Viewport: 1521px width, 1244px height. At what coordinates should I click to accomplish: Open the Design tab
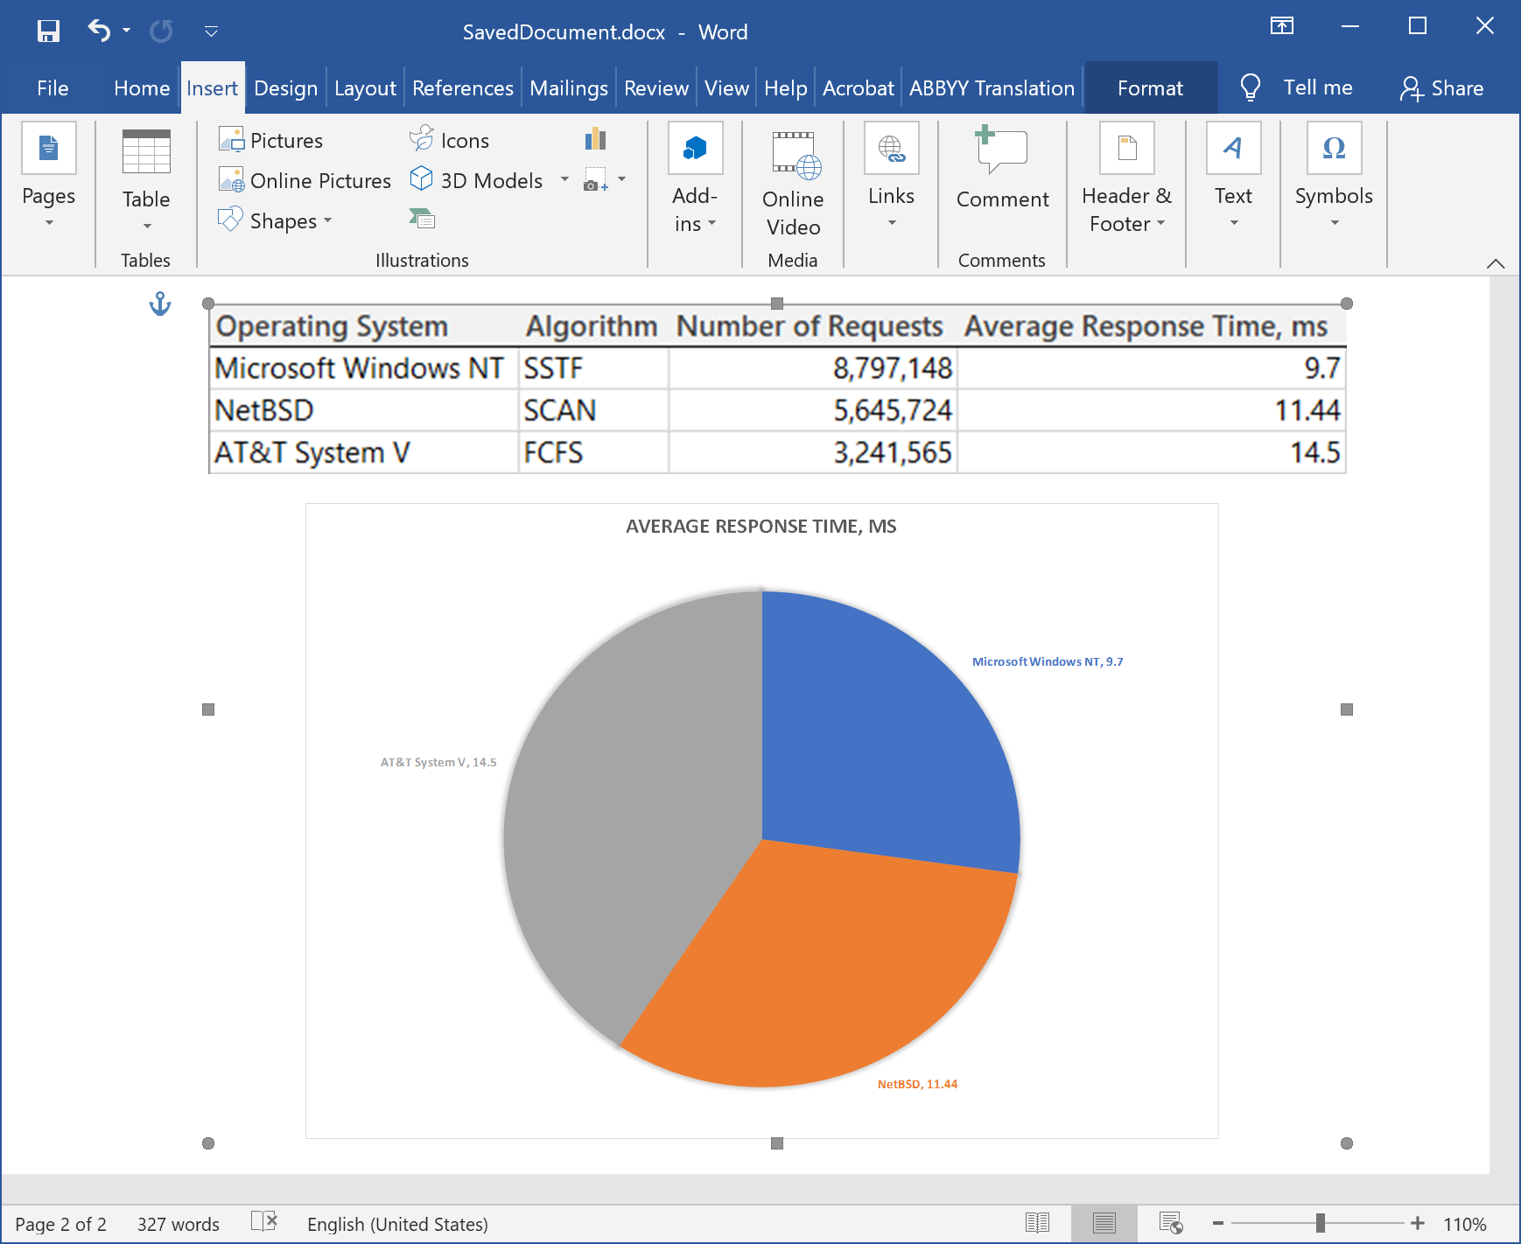pos(285,88)
